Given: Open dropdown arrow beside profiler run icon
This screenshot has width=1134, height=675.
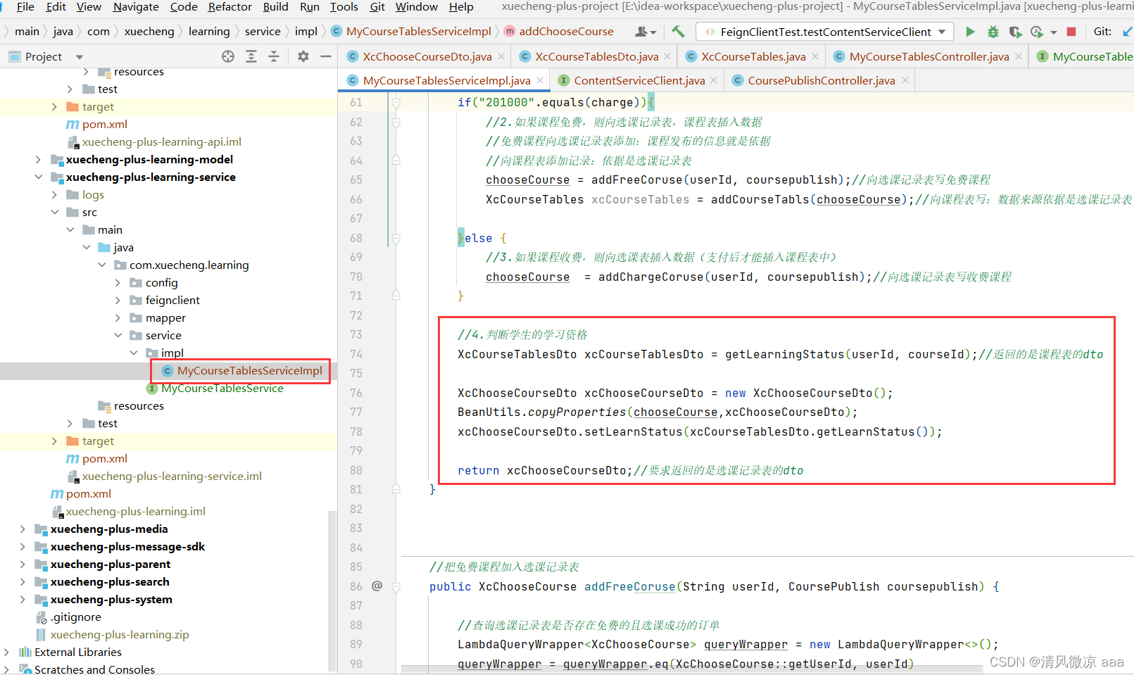Looking at the screenshot, I should pyautogui.click(x=1054, y=32).
